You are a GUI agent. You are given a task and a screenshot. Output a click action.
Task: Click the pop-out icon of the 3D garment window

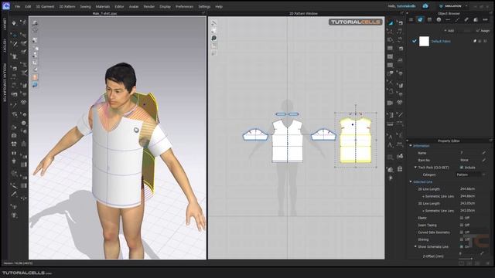coord(203,13)
